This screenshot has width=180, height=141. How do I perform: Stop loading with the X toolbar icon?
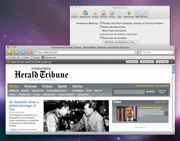click(30, 52)
